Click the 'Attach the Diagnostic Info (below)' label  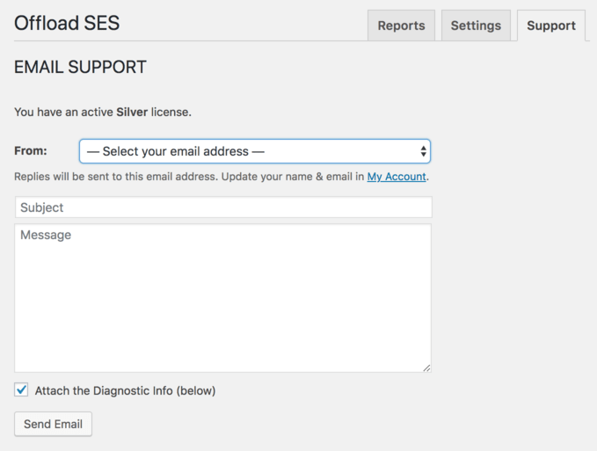click(x=125, y=391)
